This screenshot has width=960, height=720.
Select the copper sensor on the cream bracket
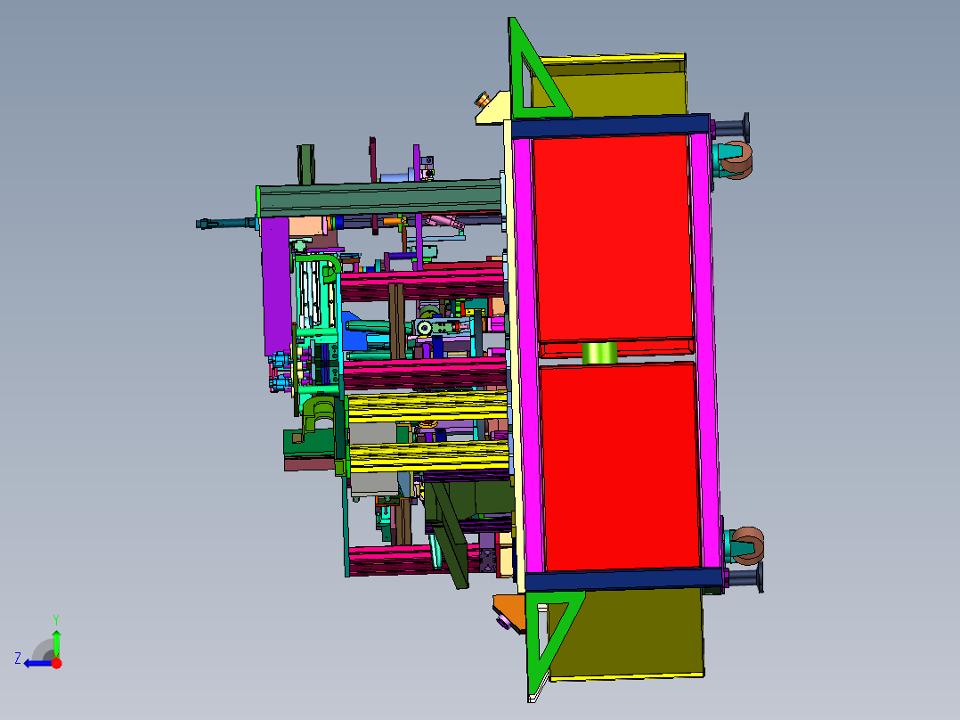[483, 99]
